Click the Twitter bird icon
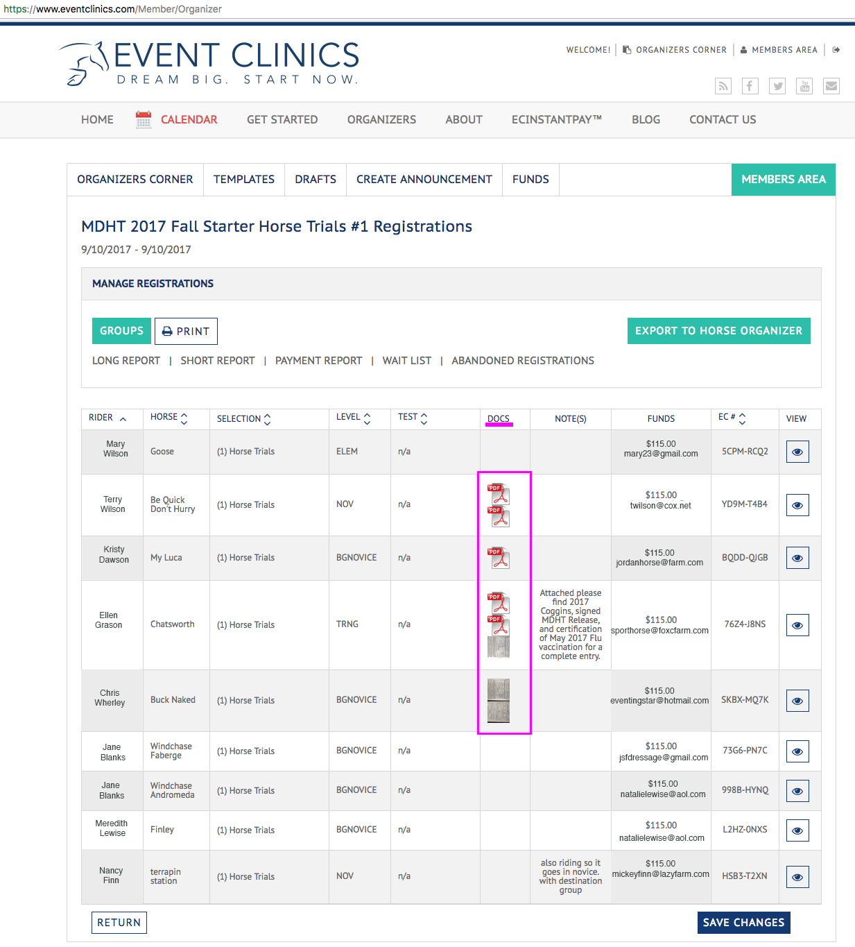 778,86
